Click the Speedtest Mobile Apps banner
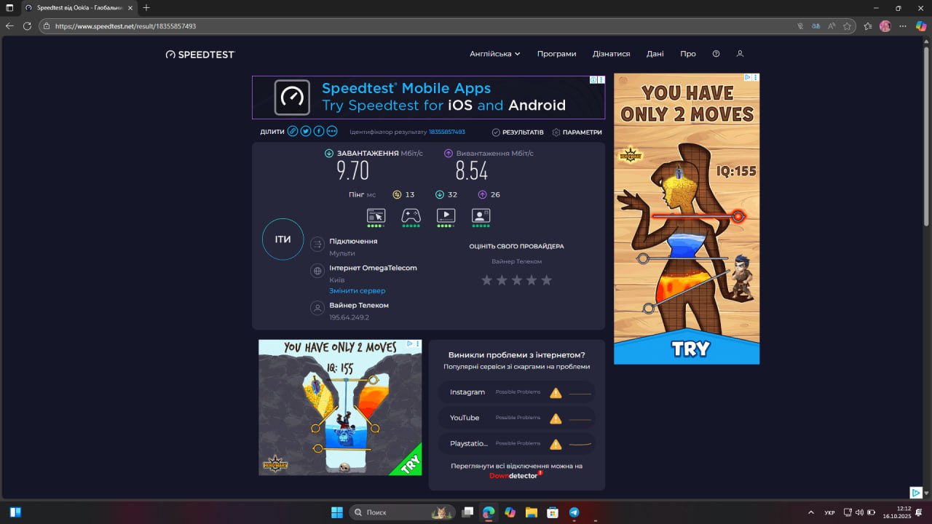The image size is (932, 524). [x=428, y=98]
